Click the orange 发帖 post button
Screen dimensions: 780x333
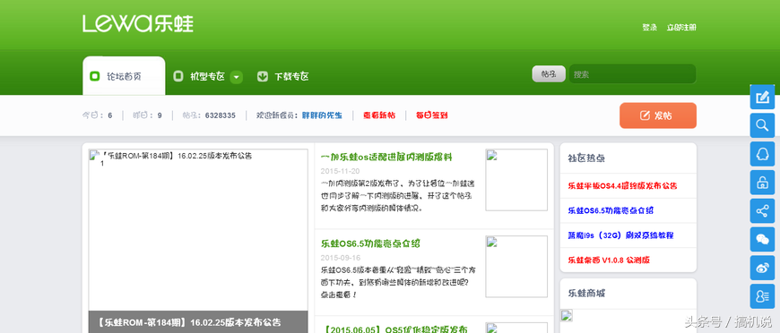click(x=658, y=115)
